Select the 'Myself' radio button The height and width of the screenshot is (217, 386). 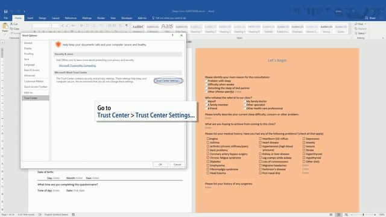[206, 101]
